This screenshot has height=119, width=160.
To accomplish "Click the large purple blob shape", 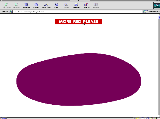I will click(x=79, y=79).
